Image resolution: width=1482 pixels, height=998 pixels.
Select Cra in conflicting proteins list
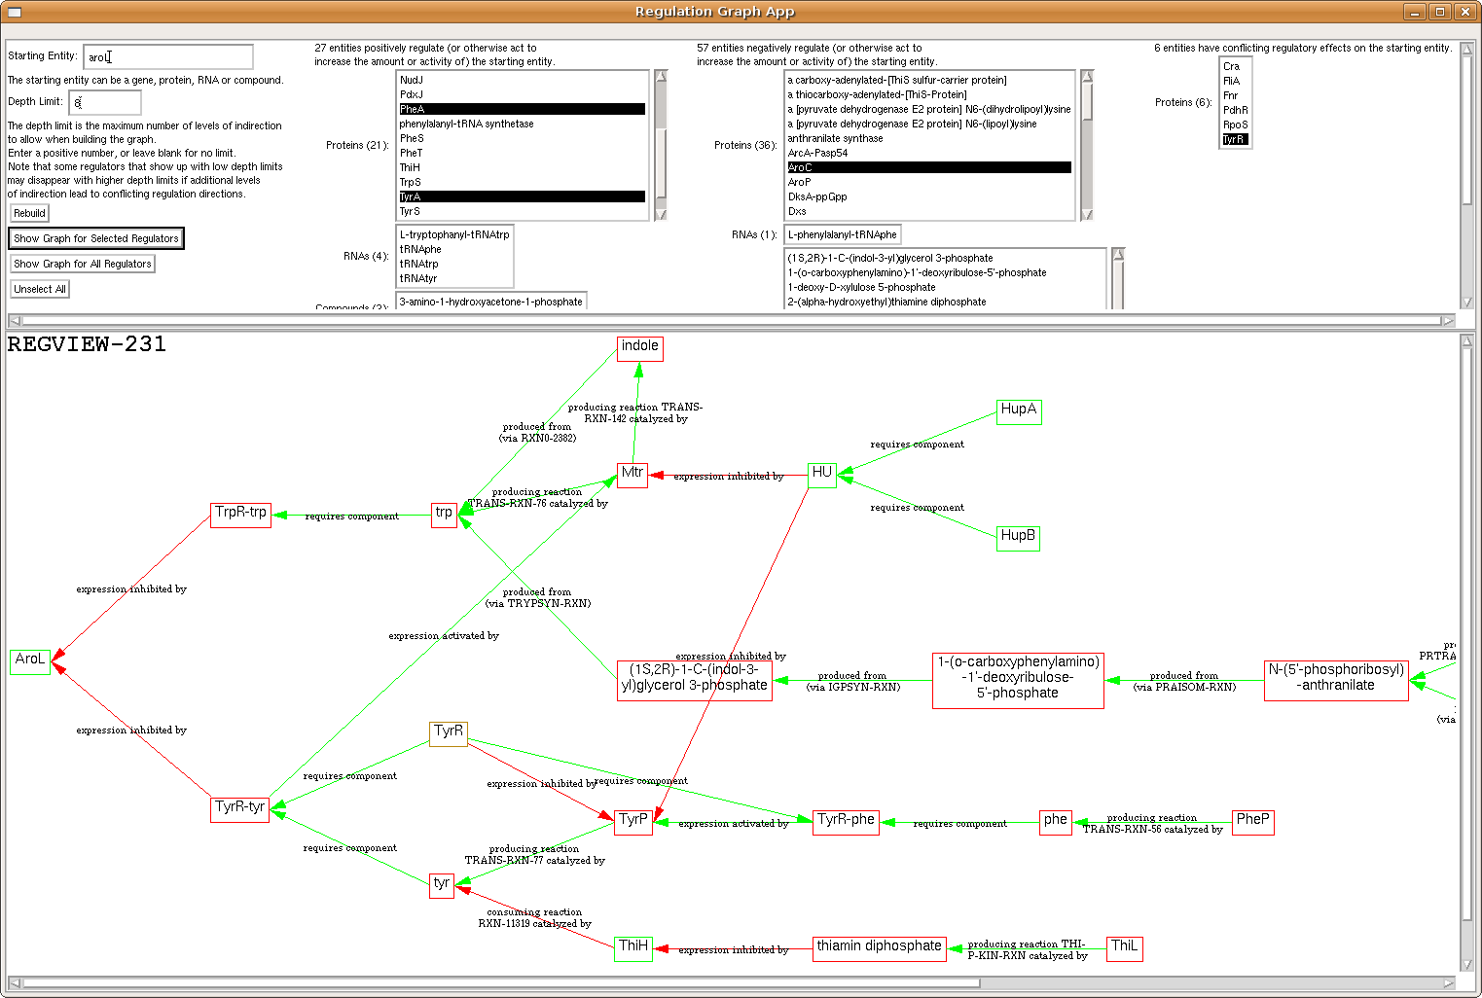tap(1235, 66)
